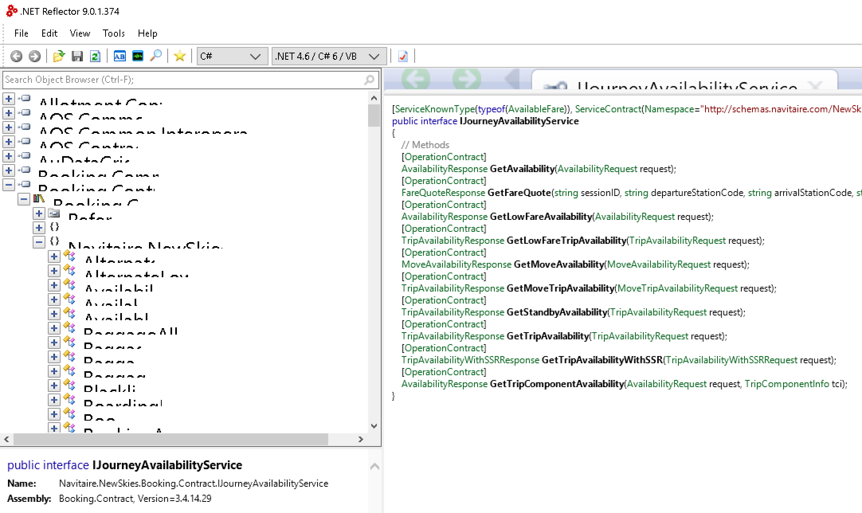Image resolution: width=862 pixels, height=513 pixels.
Task: Follow the ServiceKnownType attribute link
Action: pyautogui.click(x=435, y=109)
